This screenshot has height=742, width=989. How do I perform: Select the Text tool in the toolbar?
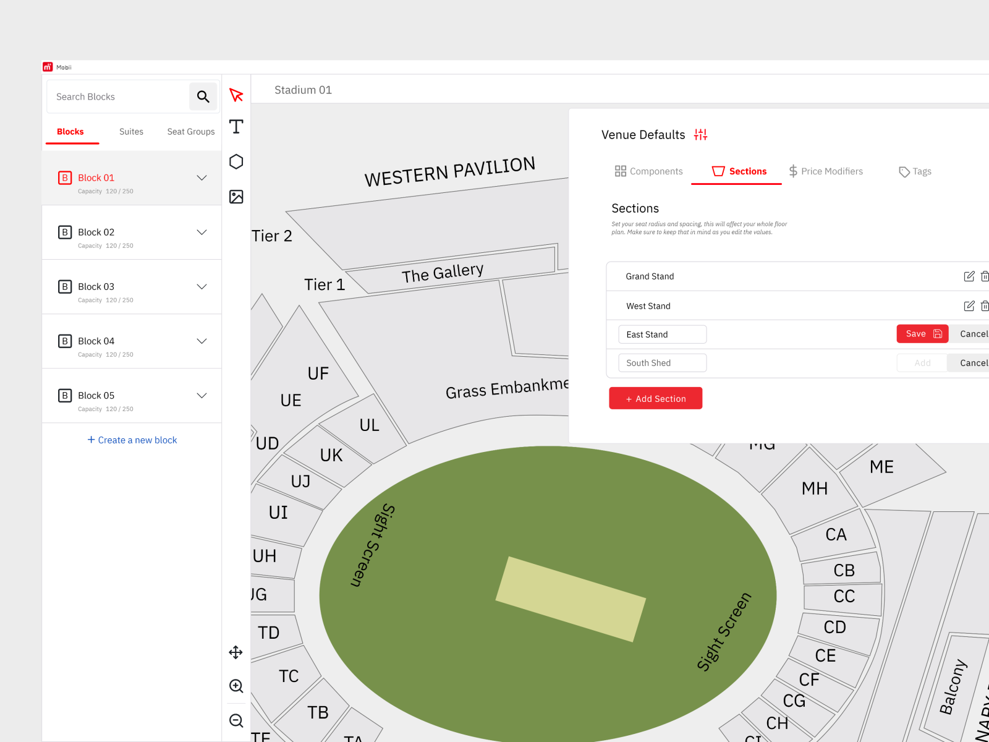pos(236,127)
